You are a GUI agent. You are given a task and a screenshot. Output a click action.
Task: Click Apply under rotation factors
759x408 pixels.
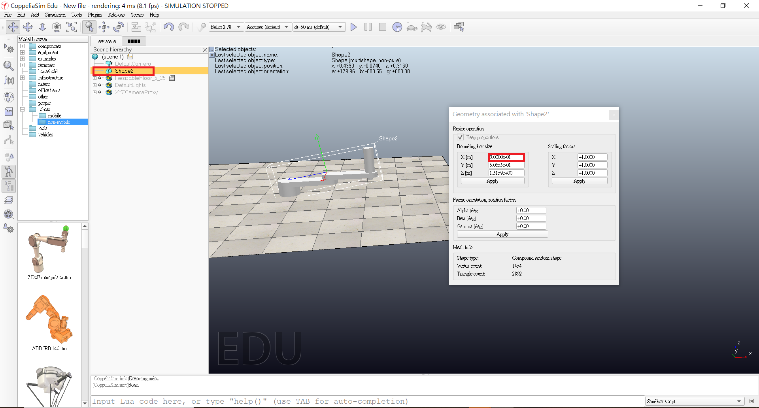coord(502,234)
